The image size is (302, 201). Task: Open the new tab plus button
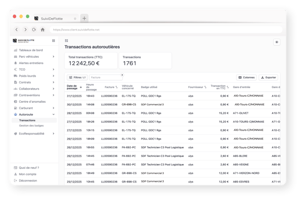point(84,18)
